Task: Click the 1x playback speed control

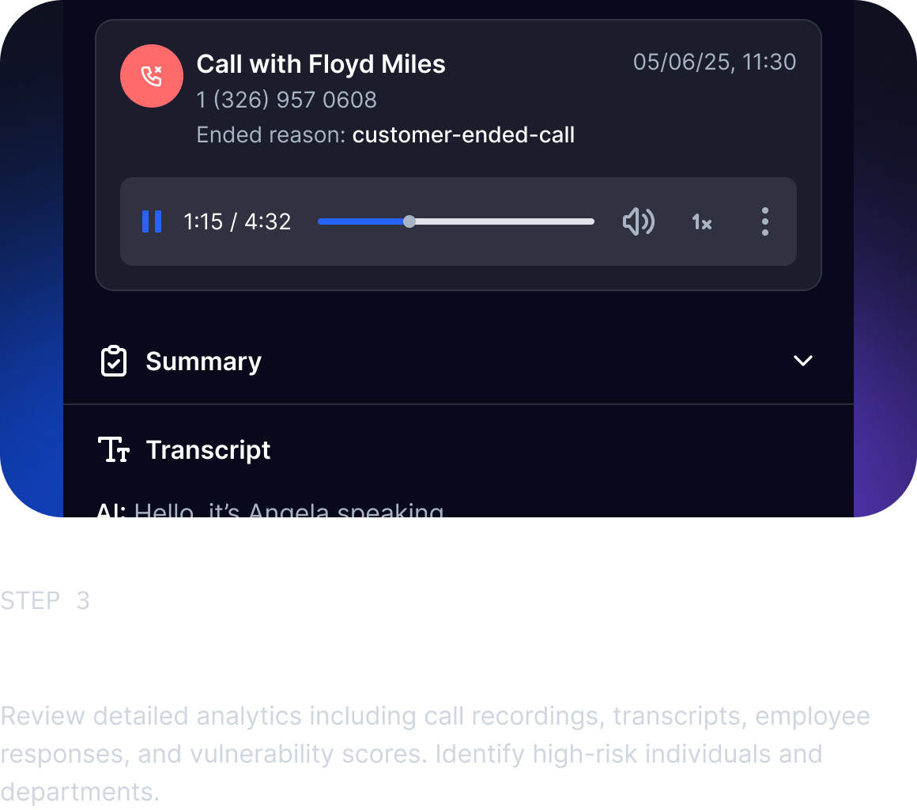Action: (x=701, y=222)
